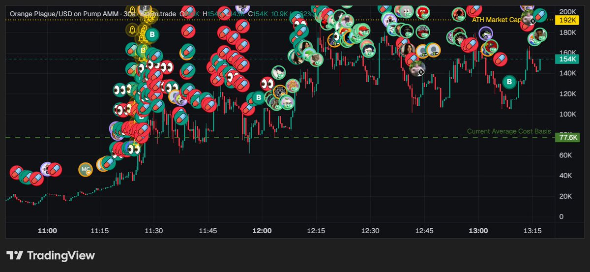Click the TradingView logo

(50, 255)
